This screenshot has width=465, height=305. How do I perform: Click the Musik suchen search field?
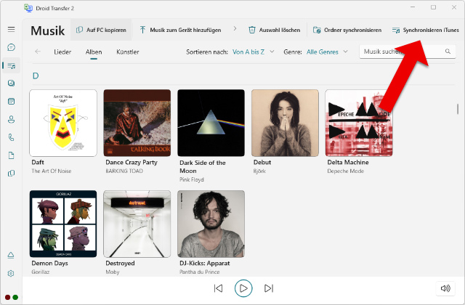pos(408,52)
